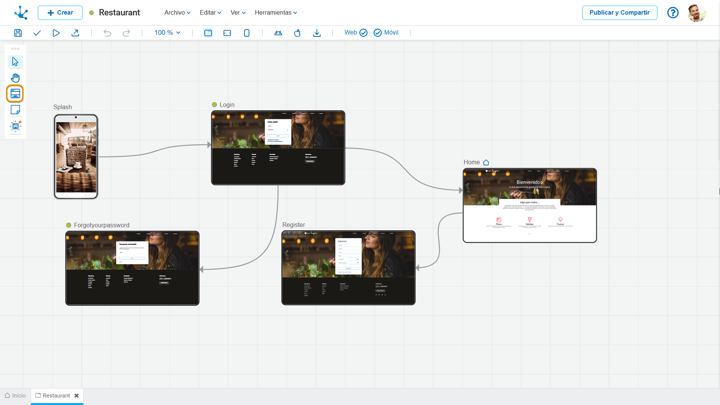The image size is (720, 405).
Task: Click the save diskette icon
Action: 18,33
